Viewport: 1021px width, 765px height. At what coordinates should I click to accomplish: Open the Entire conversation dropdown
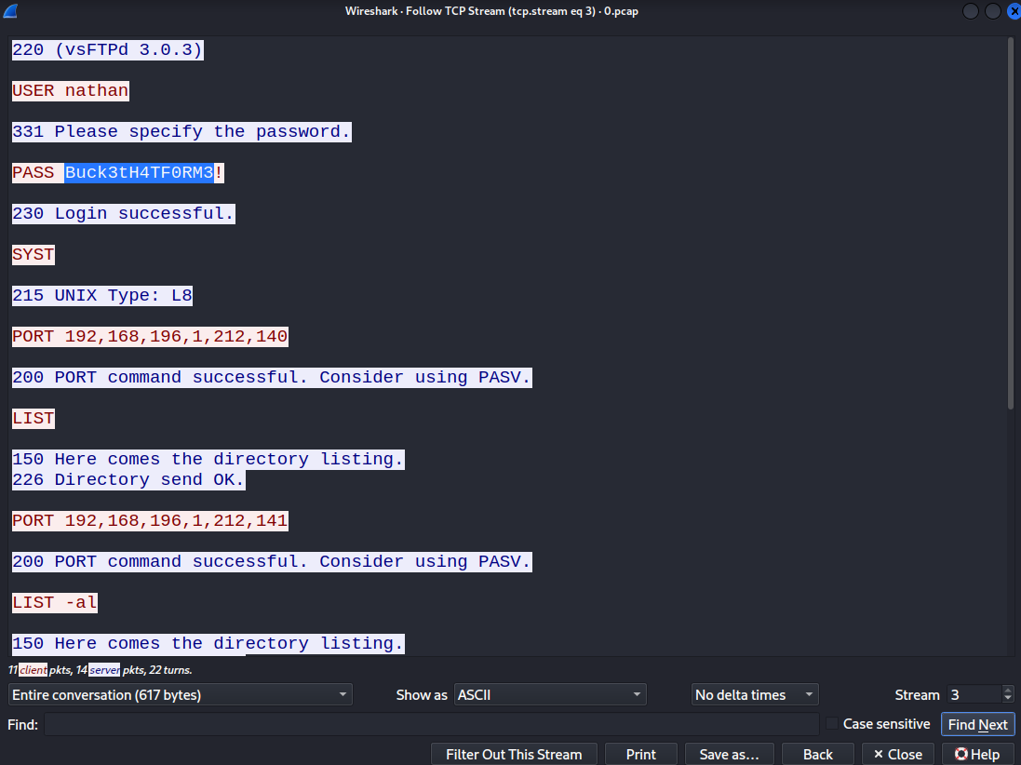point(181,694)
